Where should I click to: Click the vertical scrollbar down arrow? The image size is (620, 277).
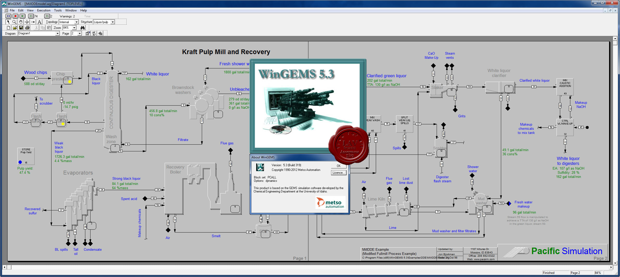[615, 263]
